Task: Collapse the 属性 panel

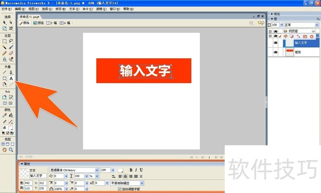Action: [22, 164]
